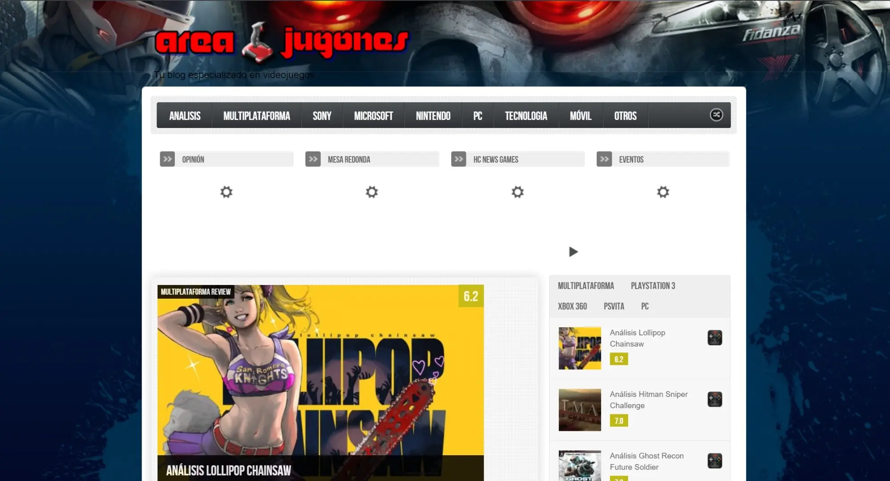Open the PC navigation menu item
Viewport: 890px width, 481px height.
[x=477, y=116]
